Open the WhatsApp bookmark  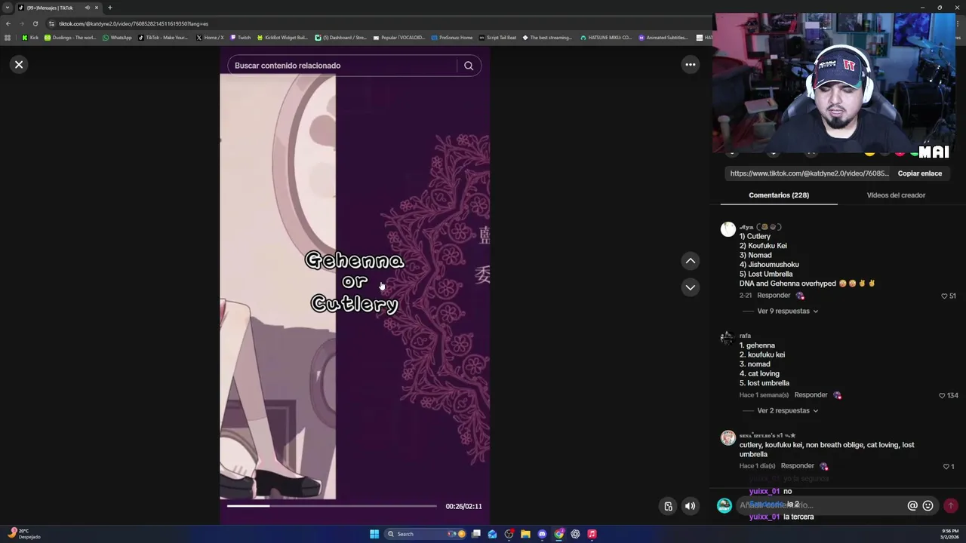point(117,38)
